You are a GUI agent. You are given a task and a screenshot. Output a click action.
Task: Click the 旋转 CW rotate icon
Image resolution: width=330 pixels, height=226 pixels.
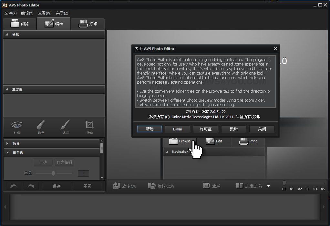(116, 186)
